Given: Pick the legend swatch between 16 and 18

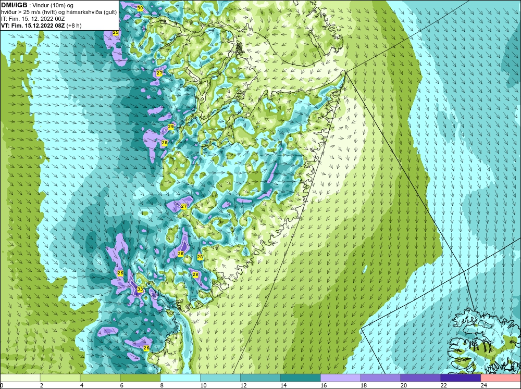Looking at the screenshot, I should [341, 378].
